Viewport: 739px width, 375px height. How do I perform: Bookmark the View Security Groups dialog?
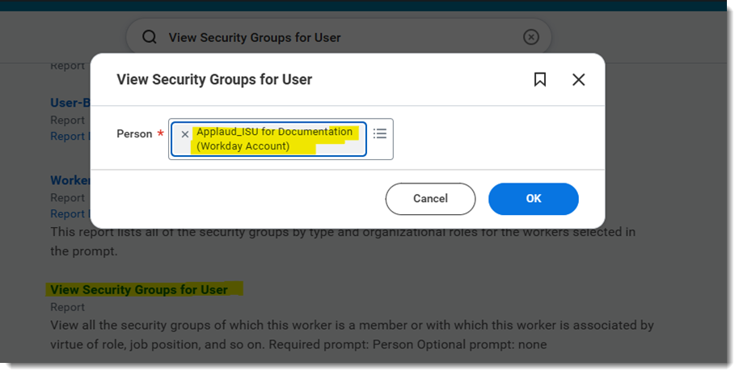click(539, 79)
